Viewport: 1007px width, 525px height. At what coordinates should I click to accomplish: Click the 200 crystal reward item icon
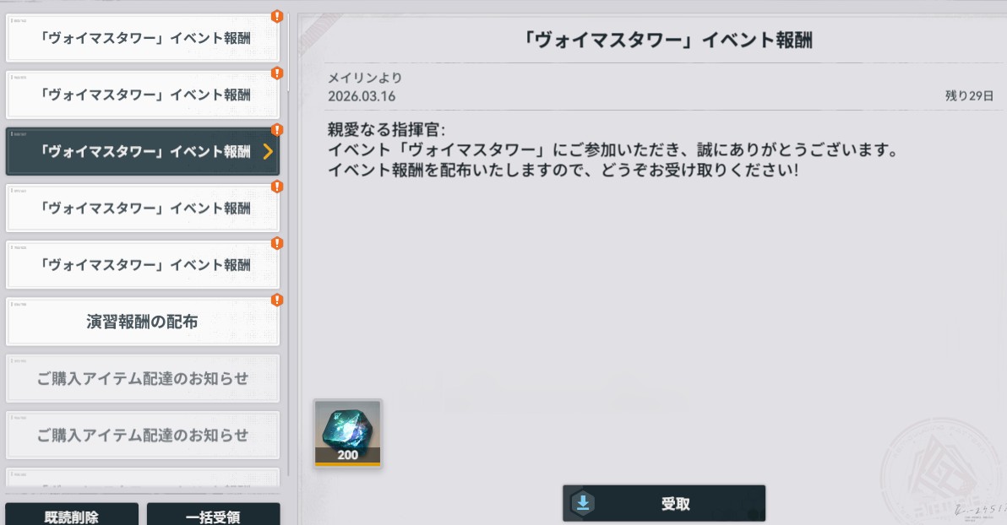point(347,433)
